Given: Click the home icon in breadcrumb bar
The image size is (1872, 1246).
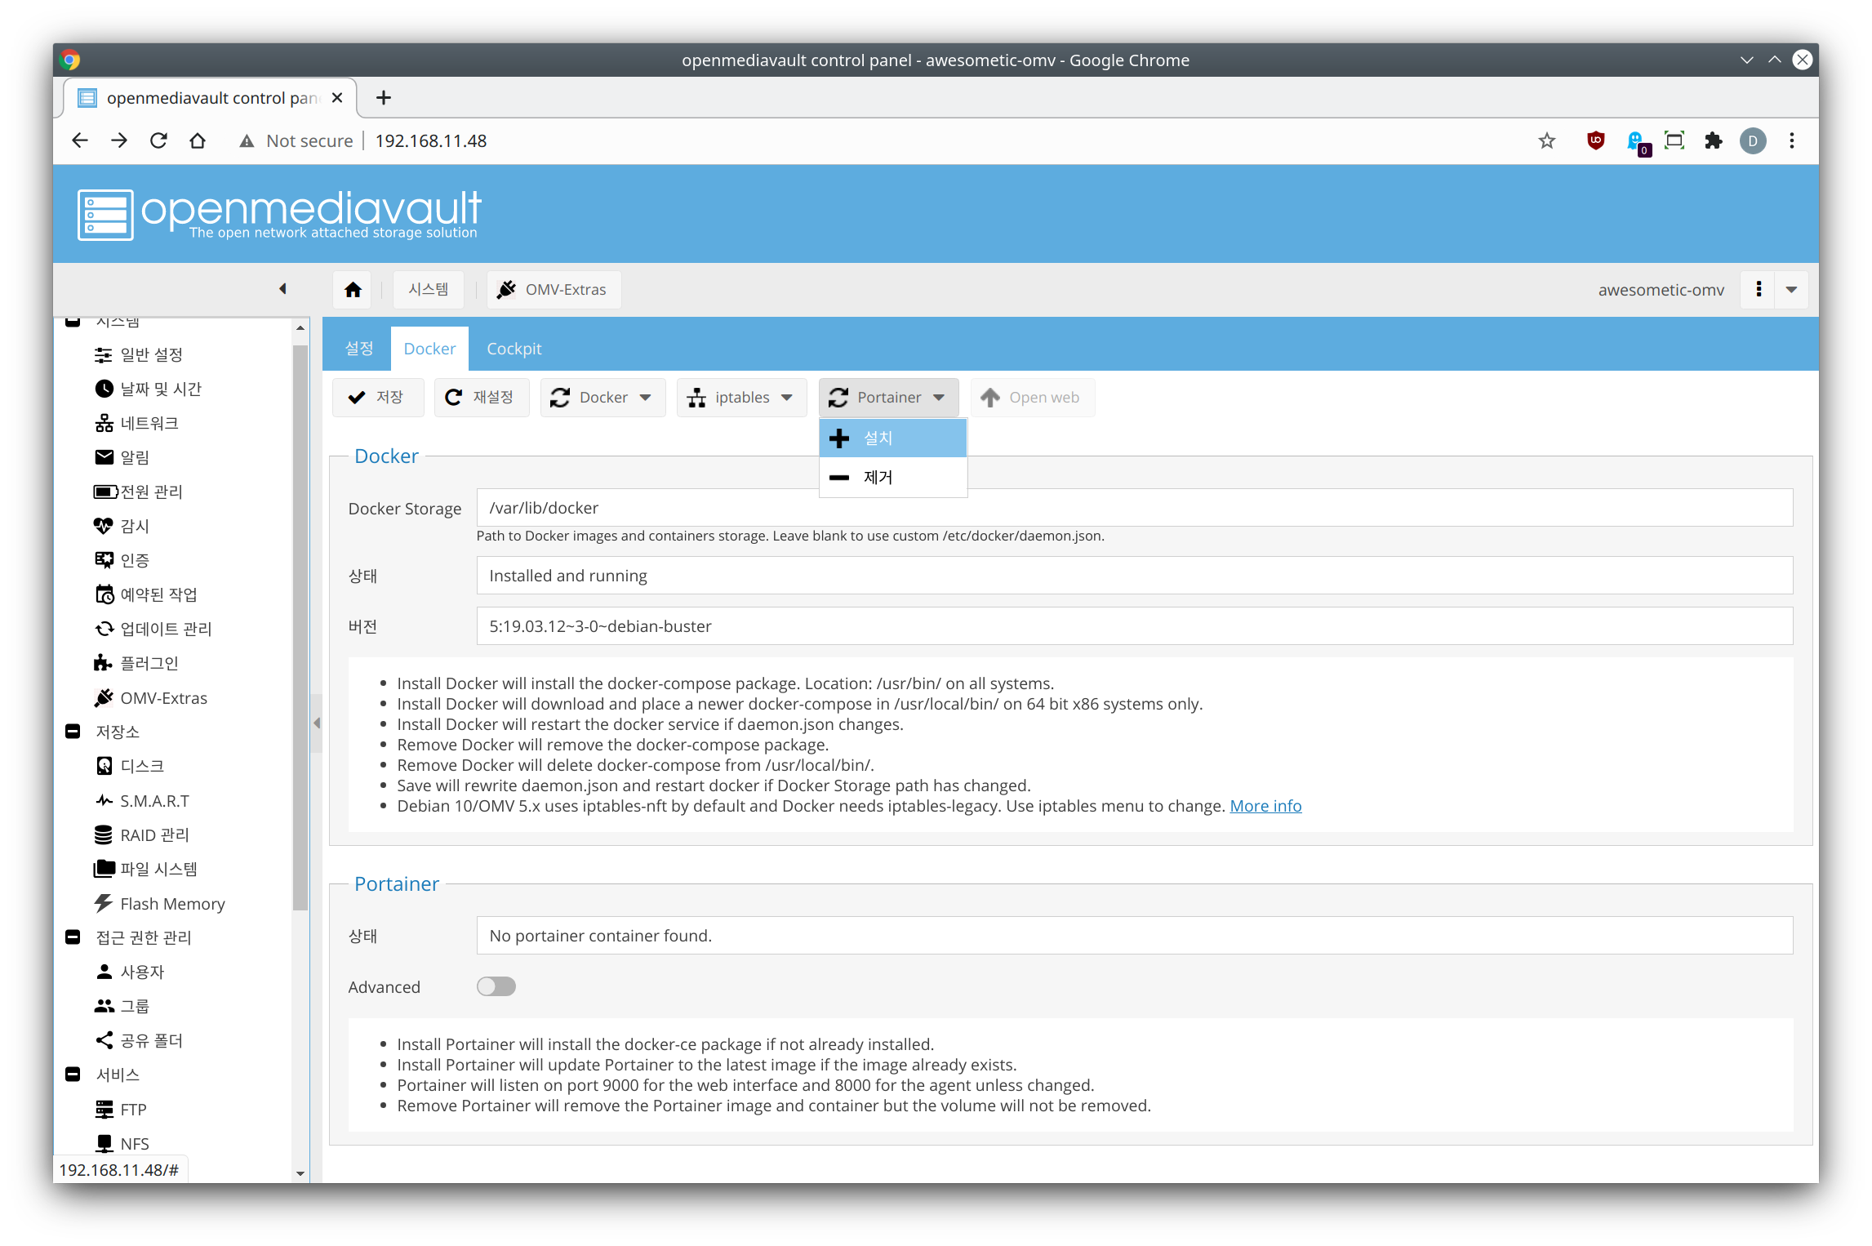Looking at the screenshot, I should tap(353, 290).
